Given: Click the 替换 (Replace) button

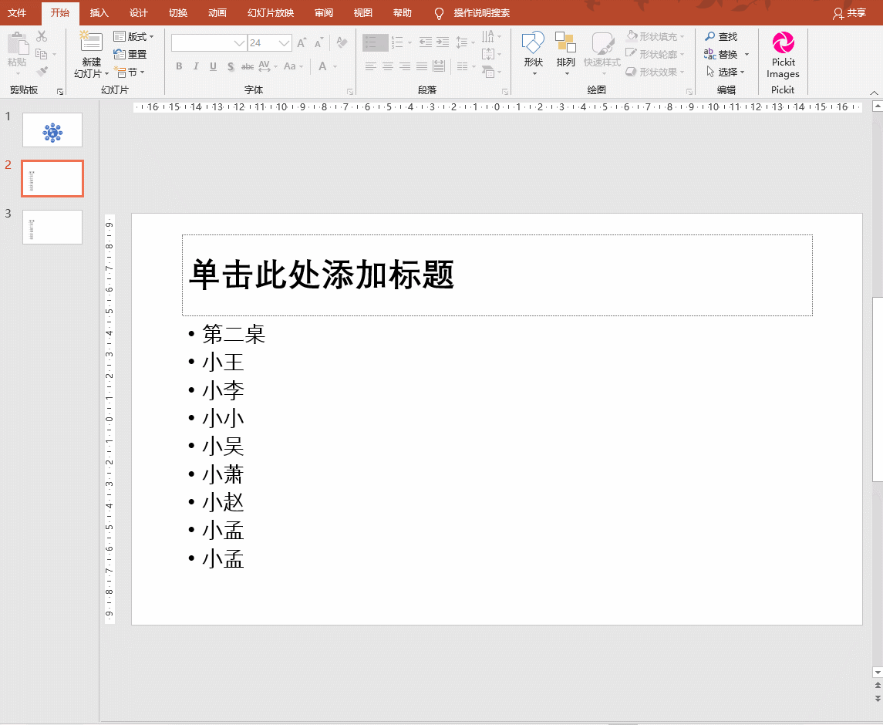Looking at the screenshot, I should [725, 53].
